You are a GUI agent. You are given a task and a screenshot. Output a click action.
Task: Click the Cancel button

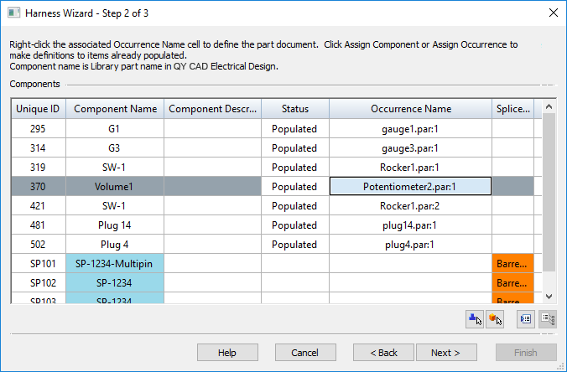pyautogui.click(x=305, y=353)
